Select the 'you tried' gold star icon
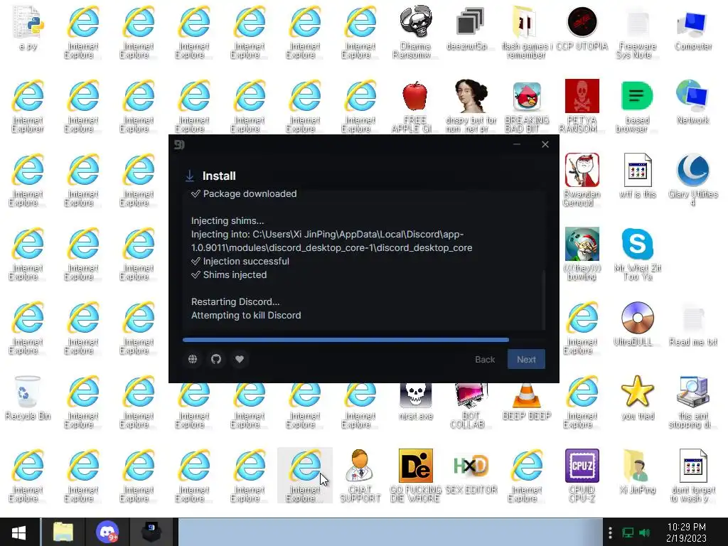The image size is (728, 546). click(x=637, y=398)
